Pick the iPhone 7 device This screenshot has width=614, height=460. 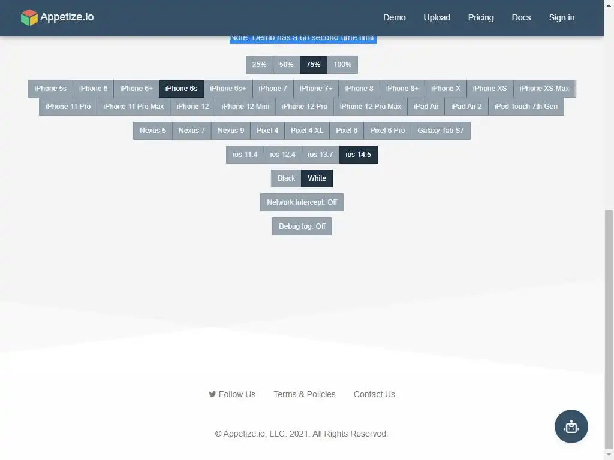273,89
